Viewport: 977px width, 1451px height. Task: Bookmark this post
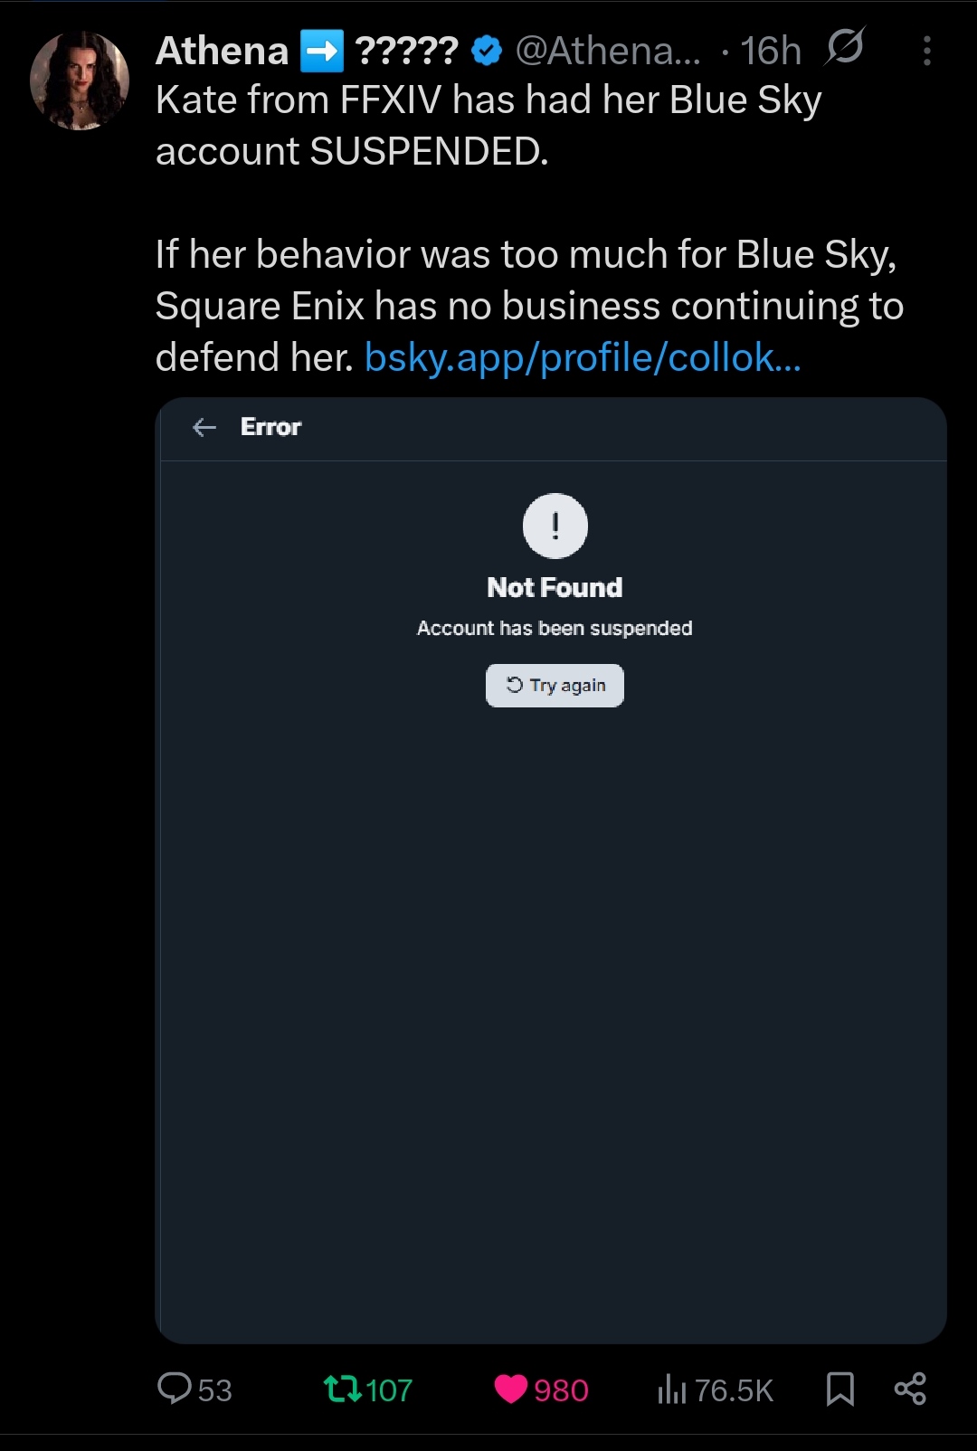click(x=840, y=1389)
